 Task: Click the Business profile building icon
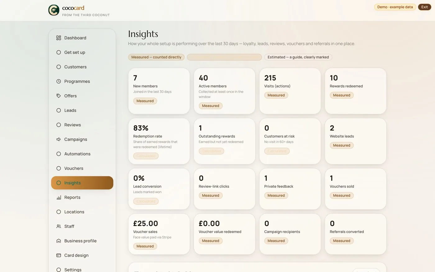58,241
